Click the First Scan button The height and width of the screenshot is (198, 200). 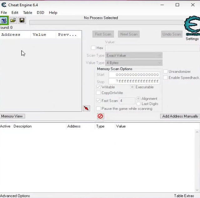click(x=103, y=34)
